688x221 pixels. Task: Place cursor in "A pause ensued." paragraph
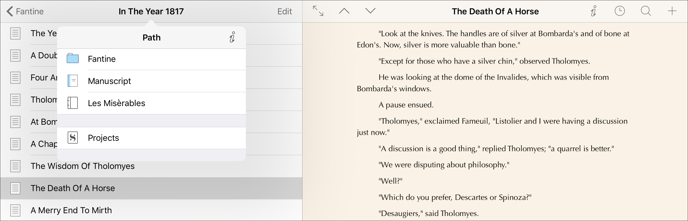[406, 105]
